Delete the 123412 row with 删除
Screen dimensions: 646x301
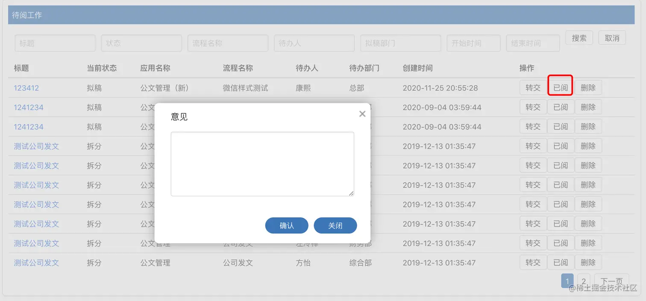(588, 88)
